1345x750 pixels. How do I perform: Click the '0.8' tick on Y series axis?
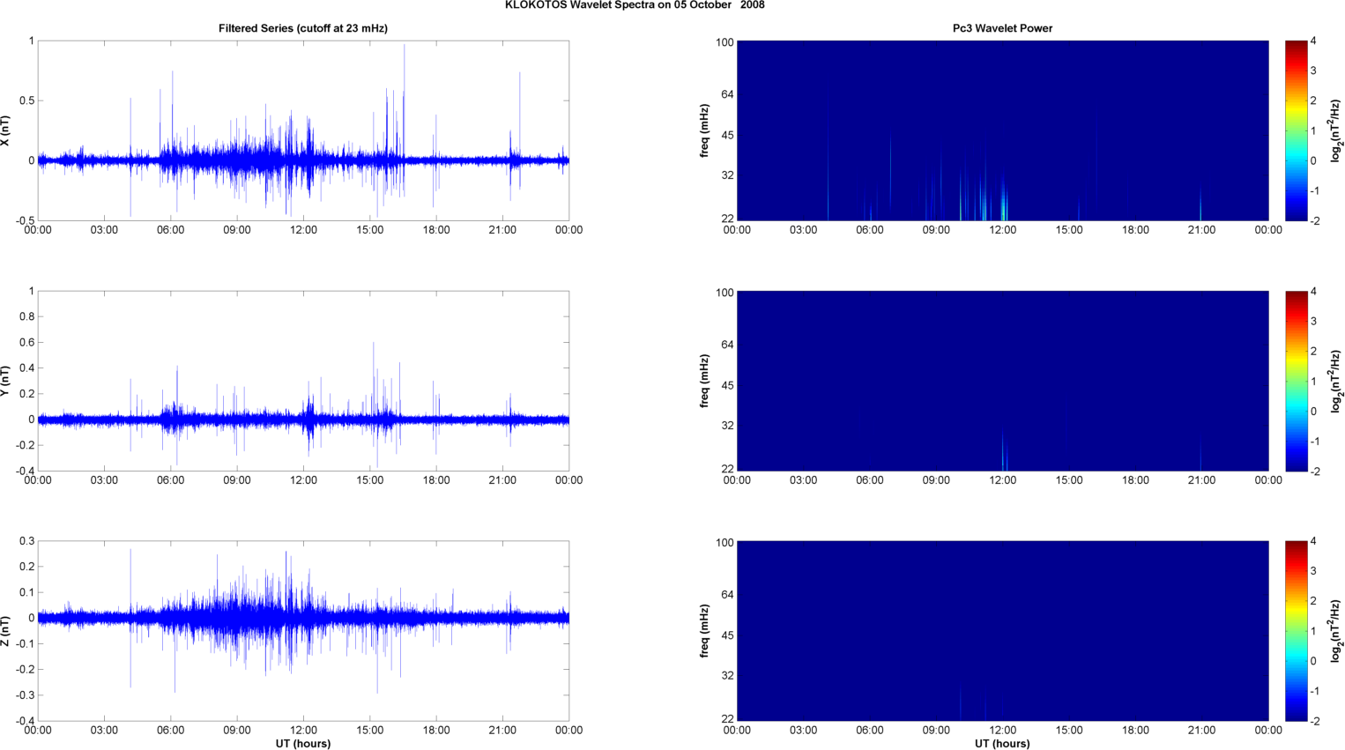tap(26, 316)
